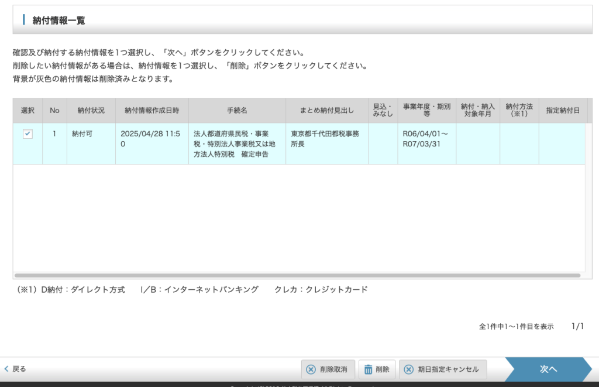Click the 2025/04/28 creation date cell
The height and width of the screenshot is (387, 599).
point(150,139)
